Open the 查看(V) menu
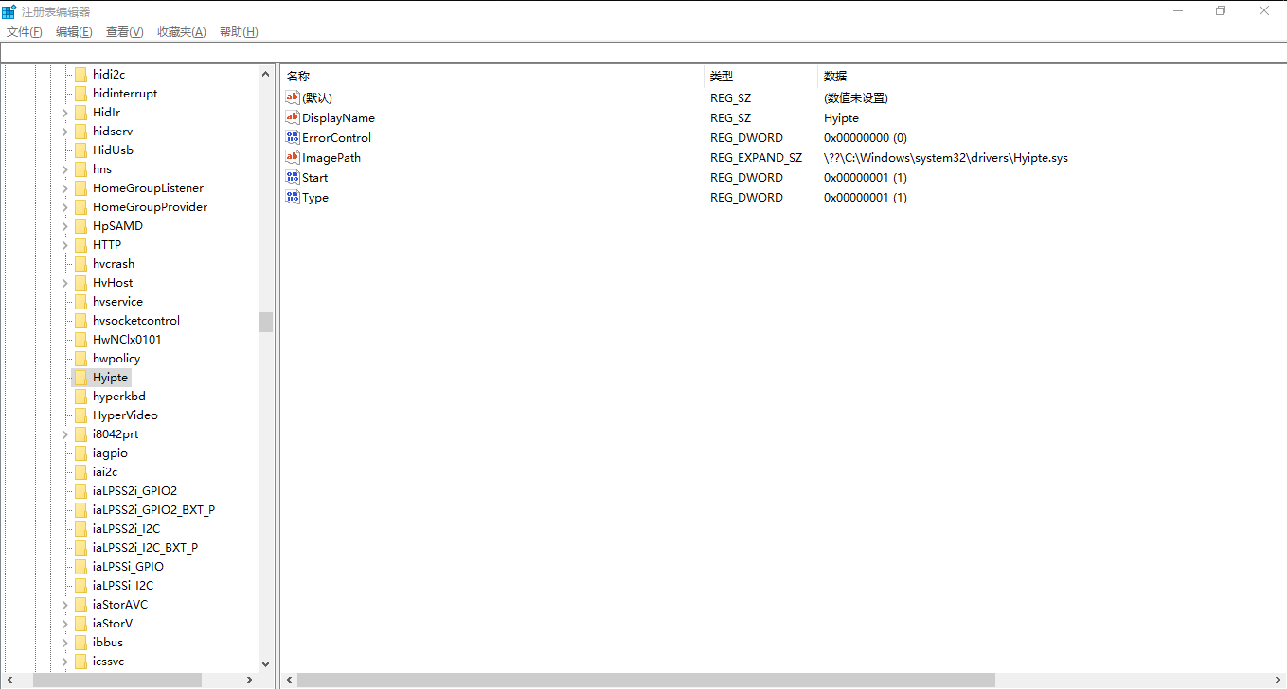 click(124, 32)
